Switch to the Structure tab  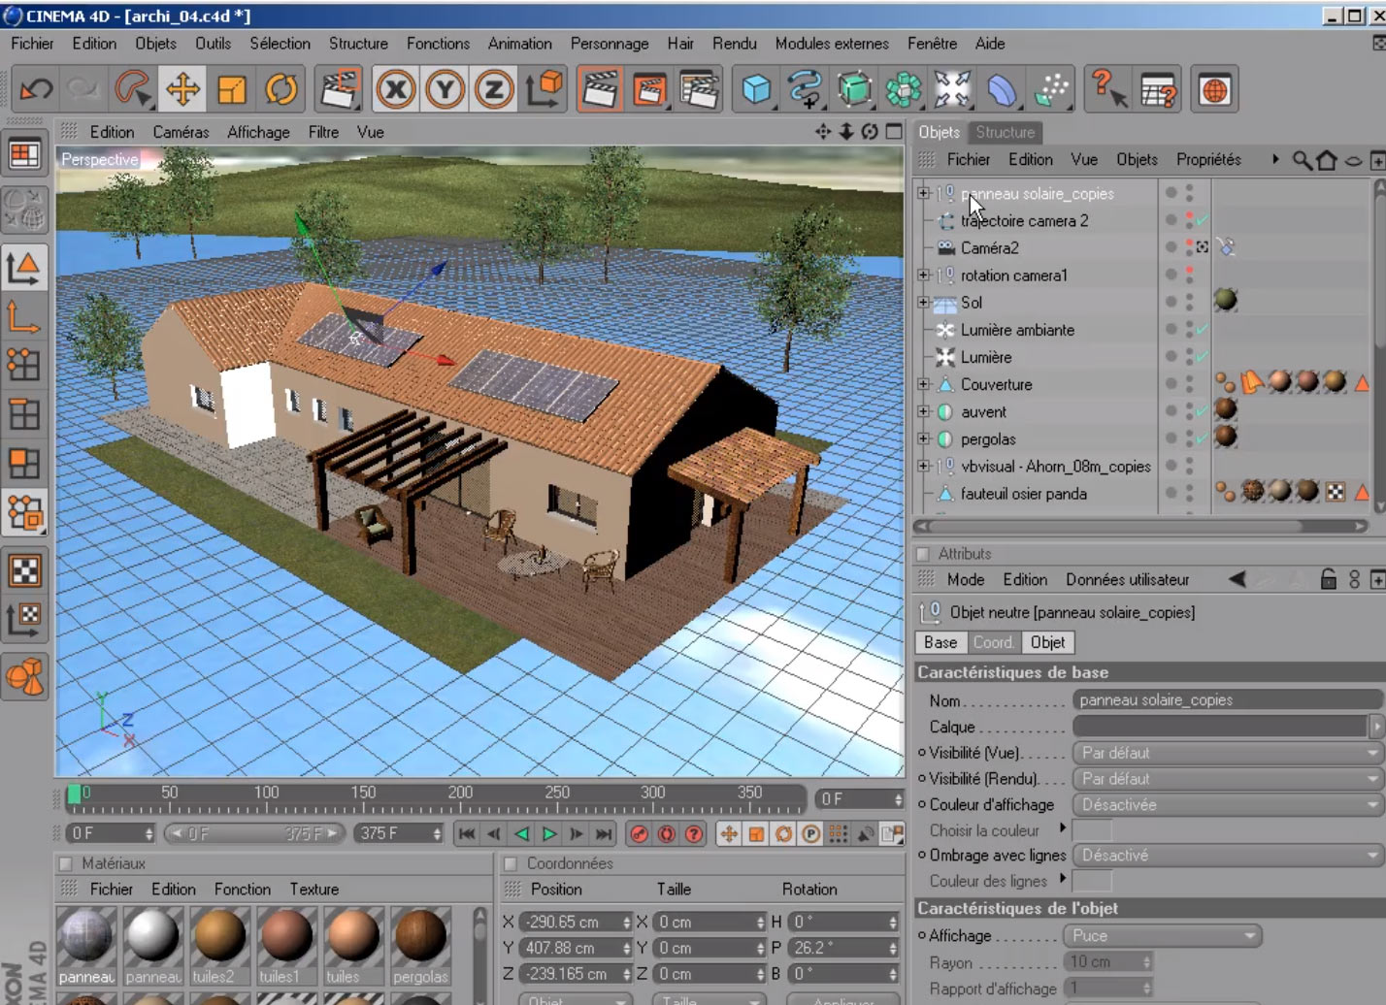[1005, 133]
